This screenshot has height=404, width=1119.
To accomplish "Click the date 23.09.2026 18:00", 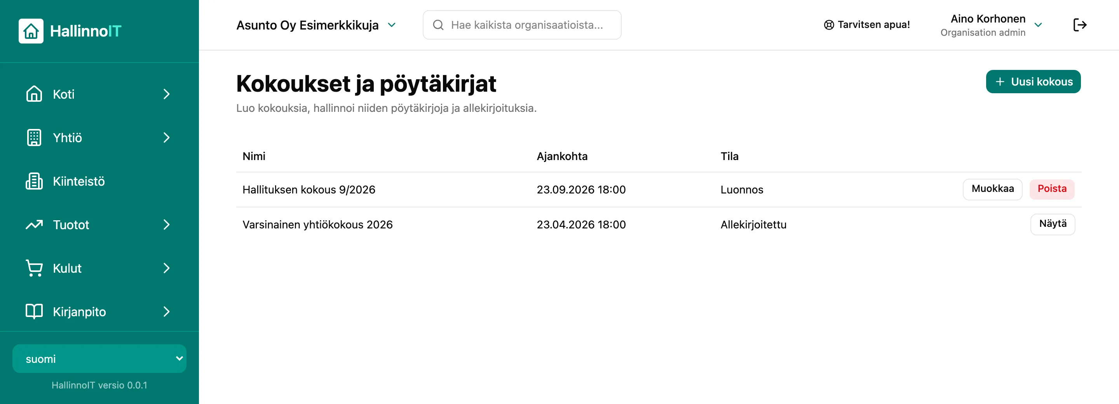I will coord(581,190).
